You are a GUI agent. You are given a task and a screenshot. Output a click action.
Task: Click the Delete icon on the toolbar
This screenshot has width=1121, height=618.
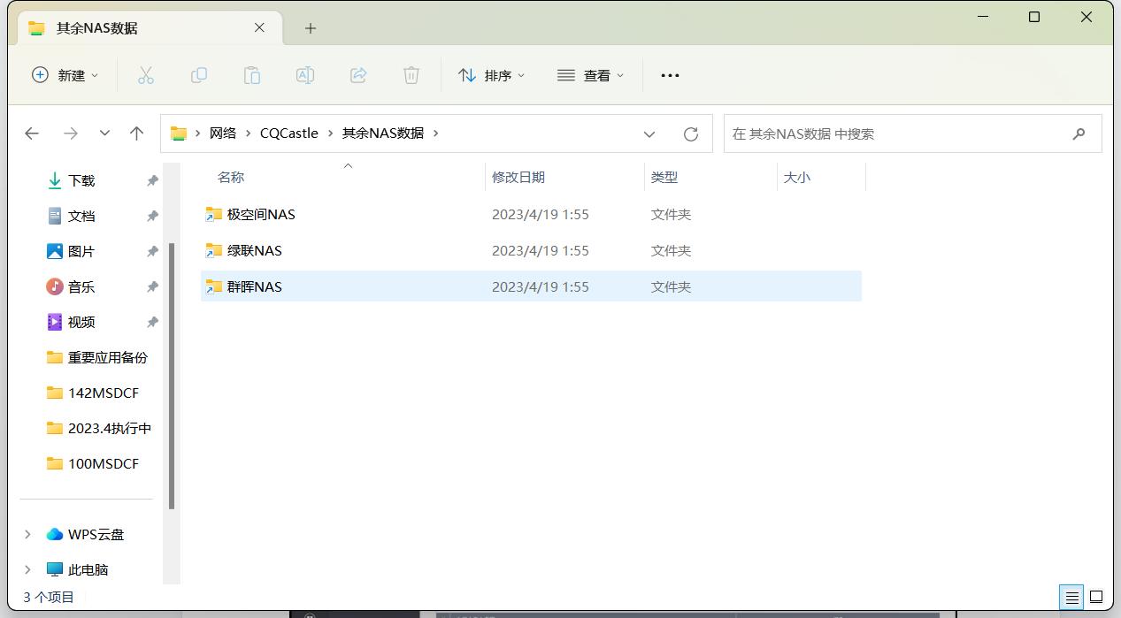(x=411, y=75)
